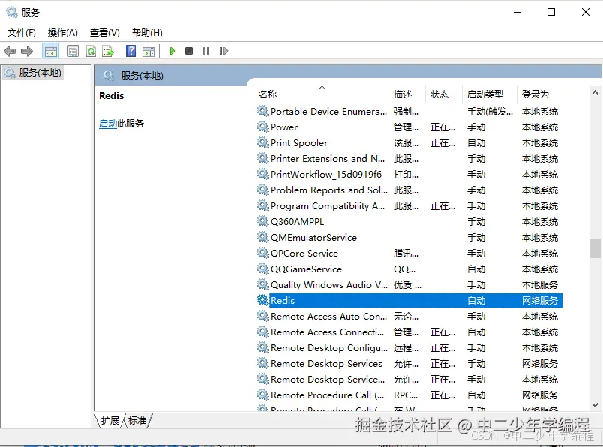
Task: Select the Program Compatibility A... service
Action: (328, 206)
